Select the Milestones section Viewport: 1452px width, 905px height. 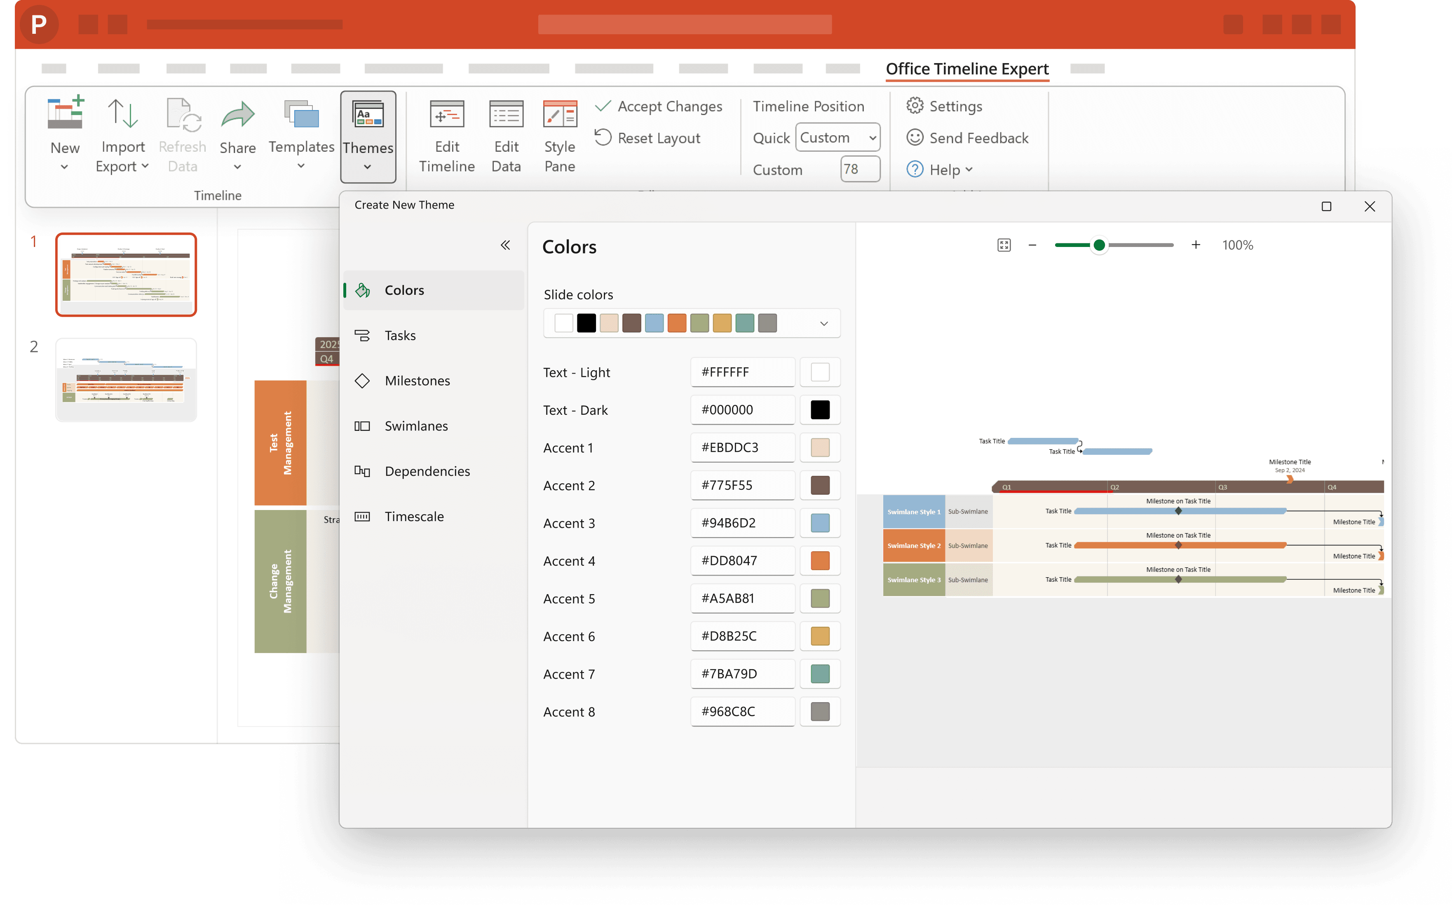point(417,381)
